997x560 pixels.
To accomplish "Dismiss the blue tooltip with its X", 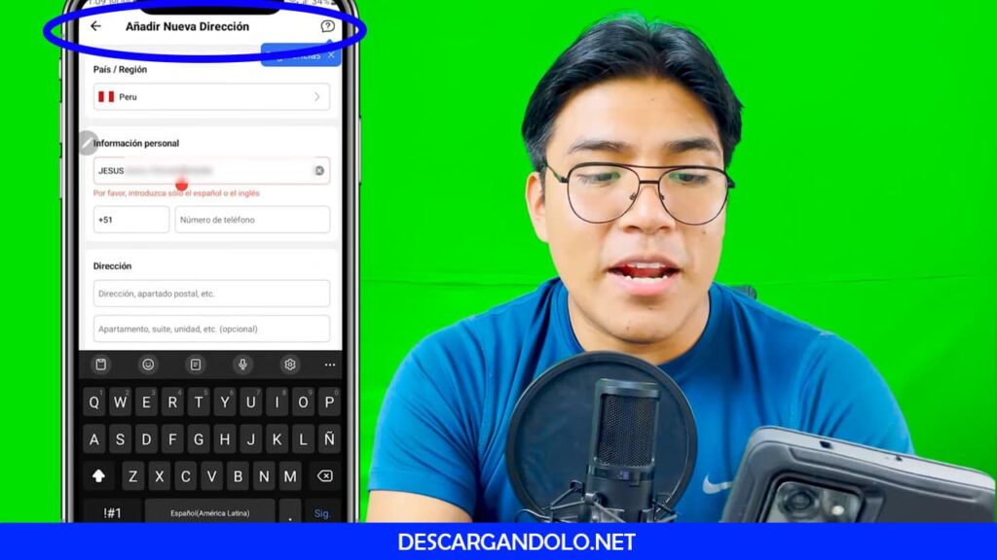I will [331, 55].
